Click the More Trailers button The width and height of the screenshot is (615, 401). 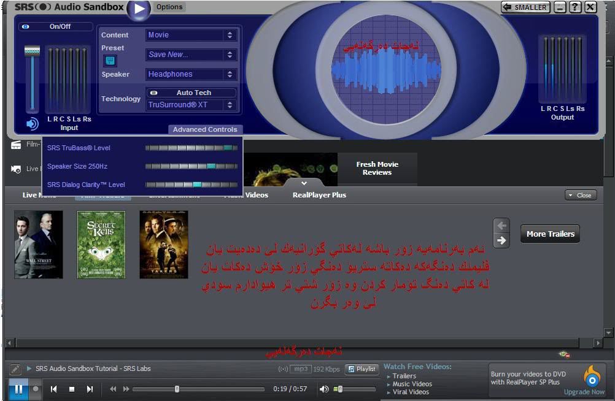[551, 234]
